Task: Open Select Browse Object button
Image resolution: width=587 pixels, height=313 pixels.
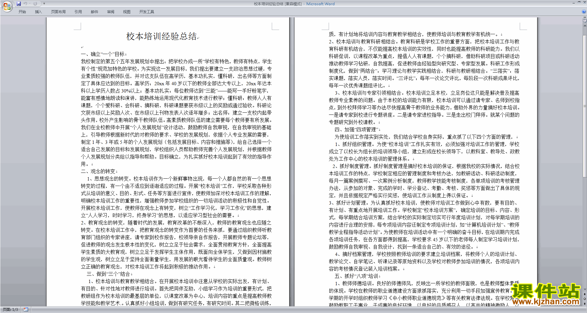Action: (585, 299)
